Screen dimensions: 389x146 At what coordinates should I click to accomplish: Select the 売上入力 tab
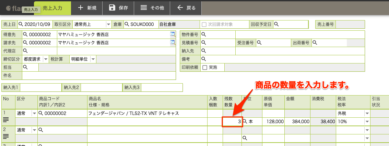(x=52, y=8)
